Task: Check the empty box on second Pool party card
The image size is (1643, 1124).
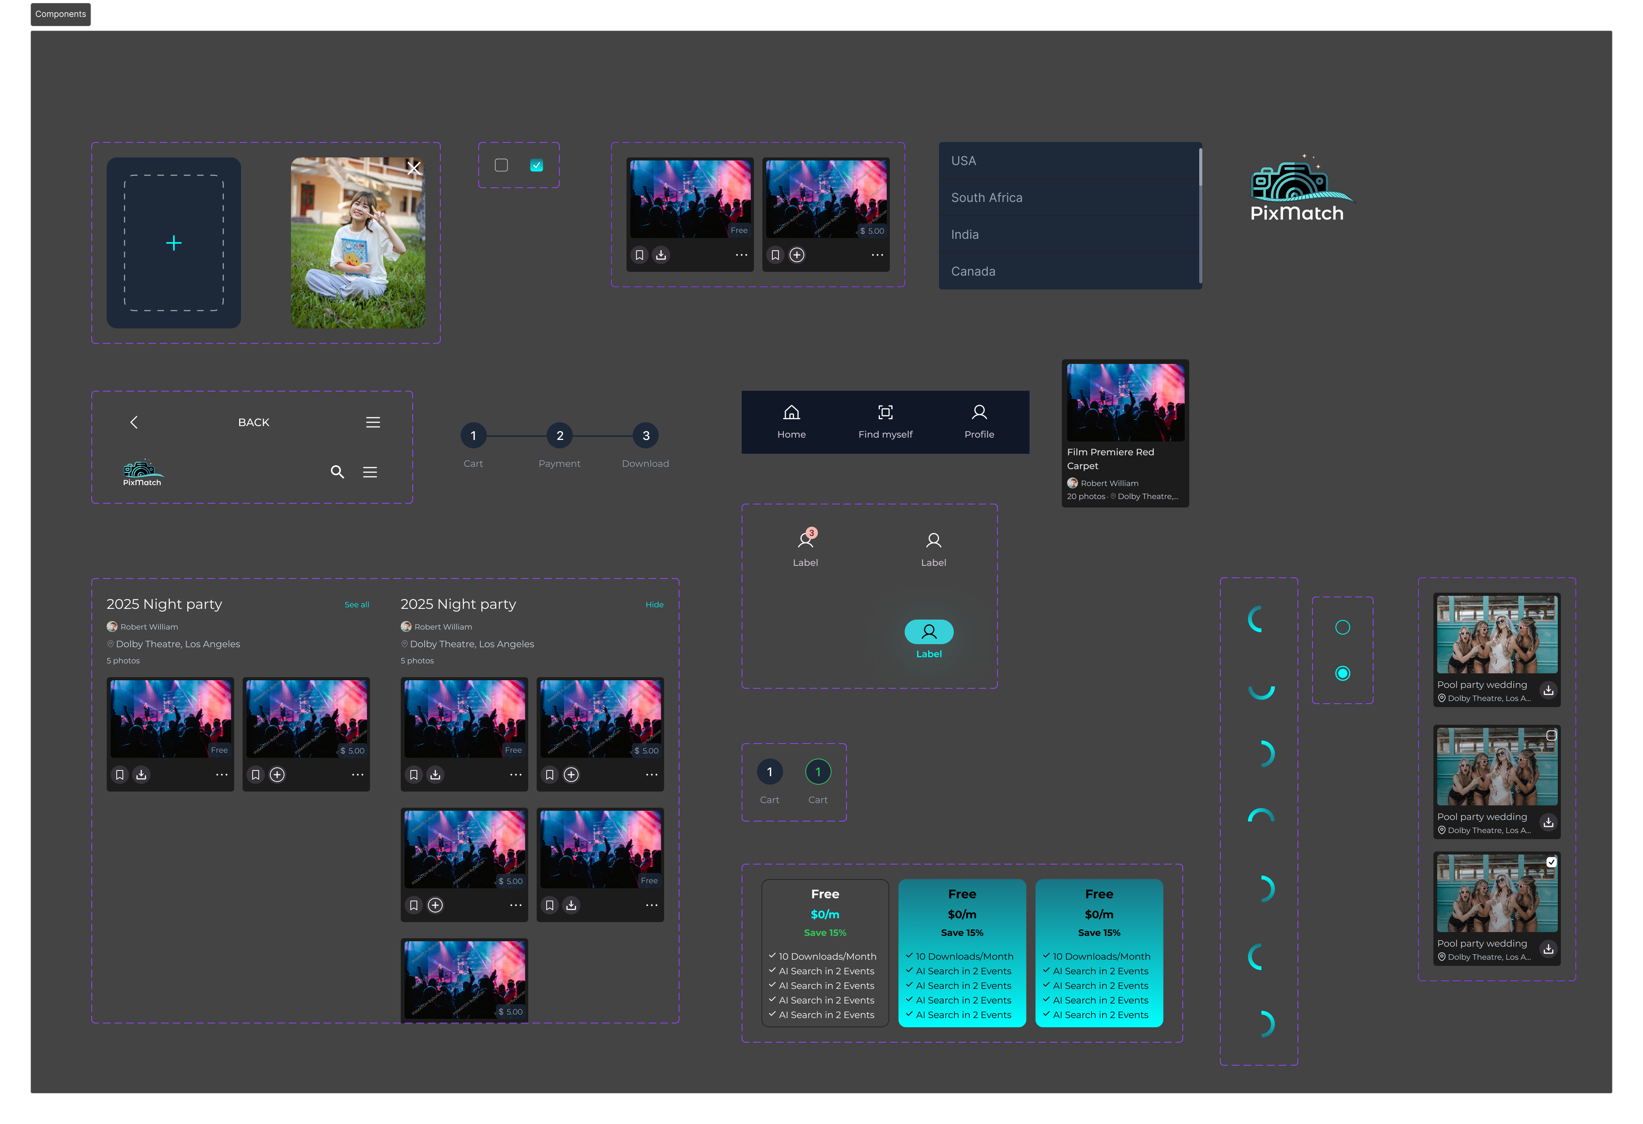Action: (1551, 736)
